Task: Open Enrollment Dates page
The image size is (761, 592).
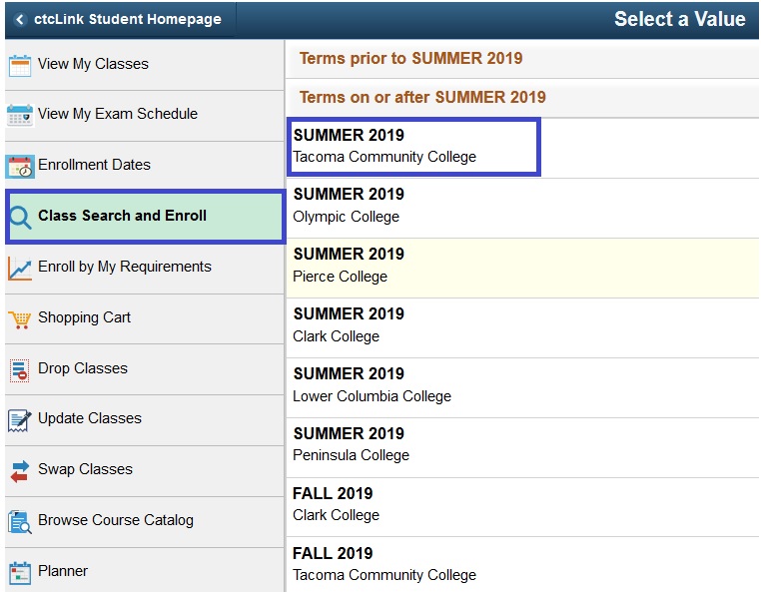Action: pyautogui.click(x=145, y=166)
